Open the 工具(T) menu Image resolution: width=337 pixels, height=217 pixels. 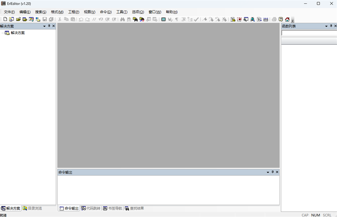122,12
